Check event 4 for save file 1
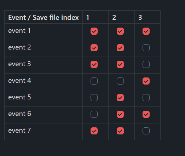Viewport: 185px width, 156px height. pyautogui.click(x=94, y=81)
